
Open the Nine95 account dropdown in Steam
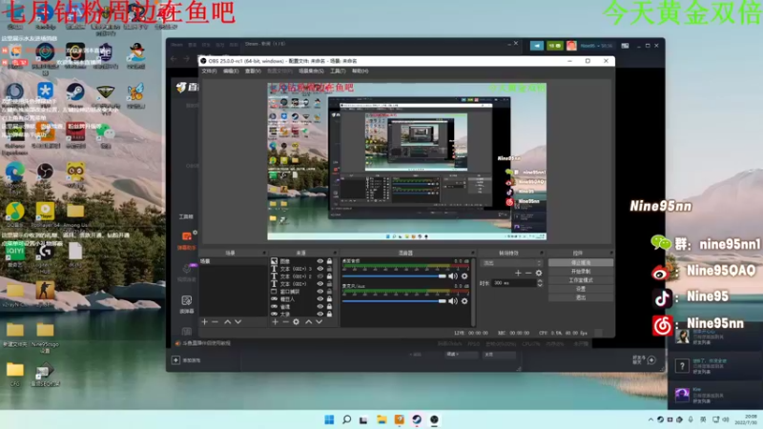pos(597,46)
